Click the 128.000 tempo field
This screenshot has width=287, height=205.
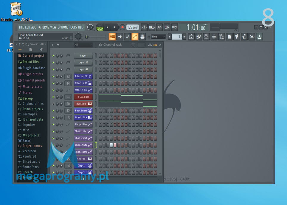coord(132,27)
